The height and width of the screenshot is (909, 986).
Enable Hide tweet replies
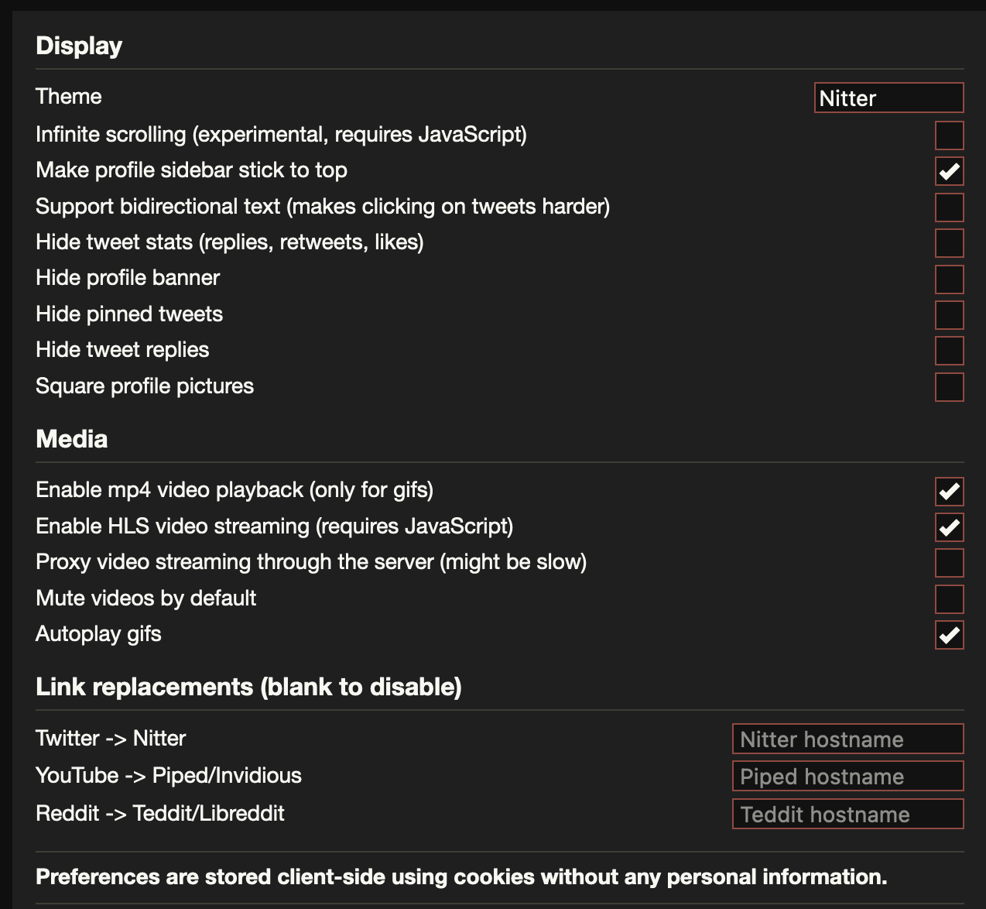click(949, 350)
